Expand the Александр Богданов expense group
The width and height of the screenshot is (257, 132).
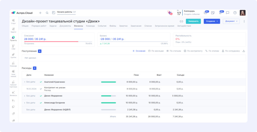pyautogui.click(x=25, y=103)
